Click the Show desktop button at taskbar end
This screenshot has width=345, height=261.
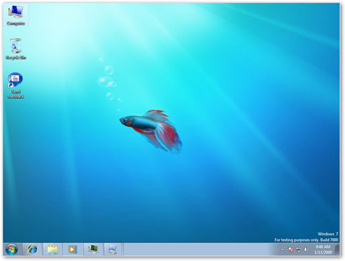click(x=338, y=249)
